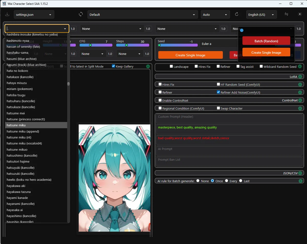This screenshot has height=244, width=307.
Task: Click Batch (Random) in the floating panel
Action: coord(266,41)
